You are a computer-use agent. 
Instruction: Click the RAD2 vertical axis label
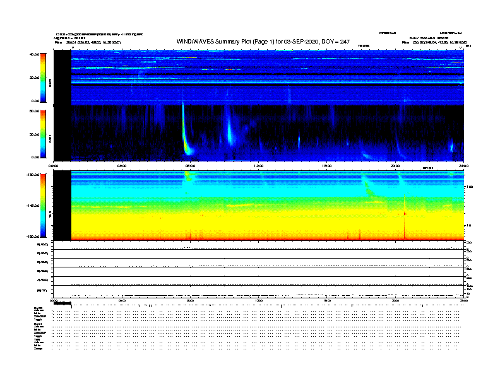[50, 83]
